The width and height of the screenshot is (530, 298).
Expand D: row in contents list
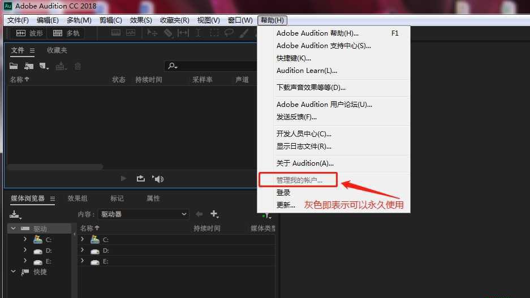tap(82, 250)
